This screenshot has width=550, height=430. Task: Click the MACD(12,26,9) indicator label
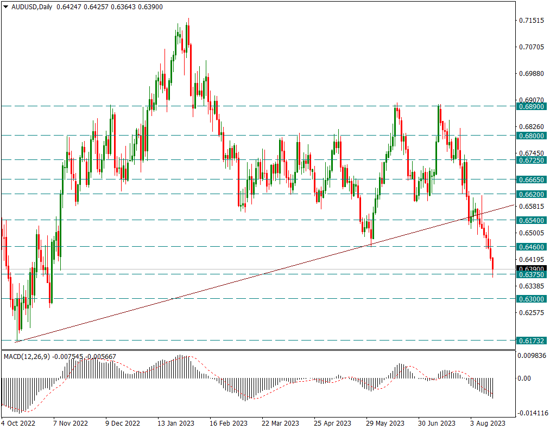point(27,357)
